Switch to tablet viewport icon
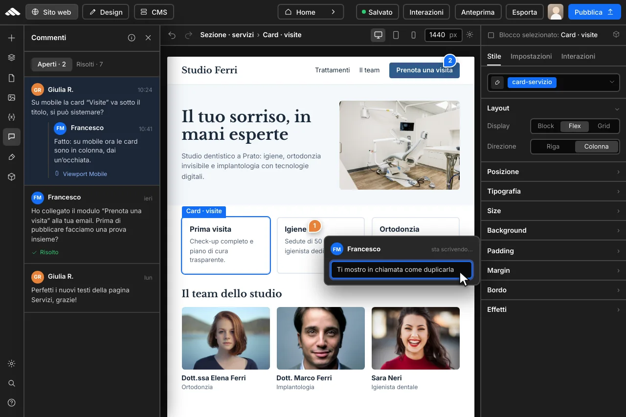 click(396, 35)
